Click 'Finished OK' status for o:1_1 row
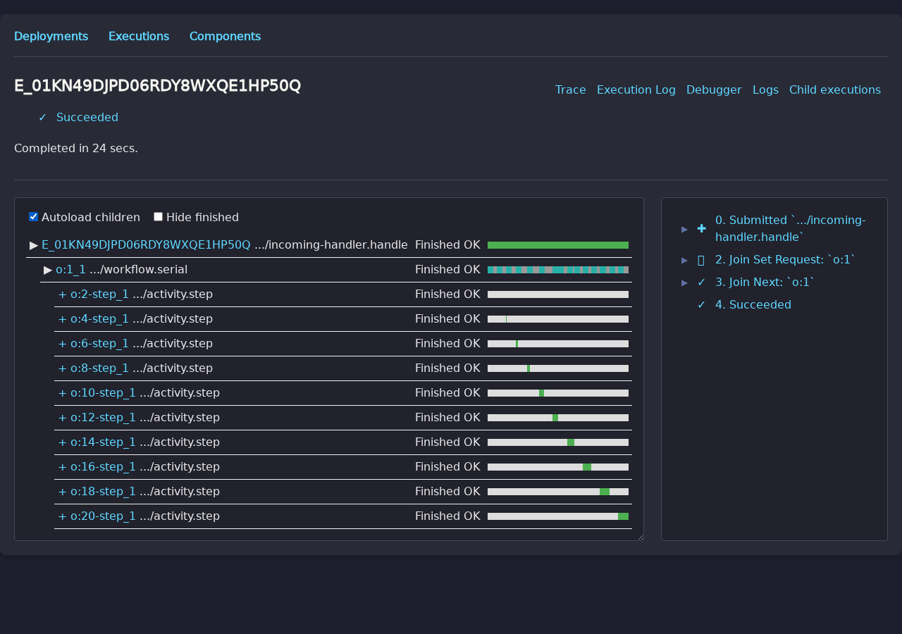902x634 pixels. [447, 270]
